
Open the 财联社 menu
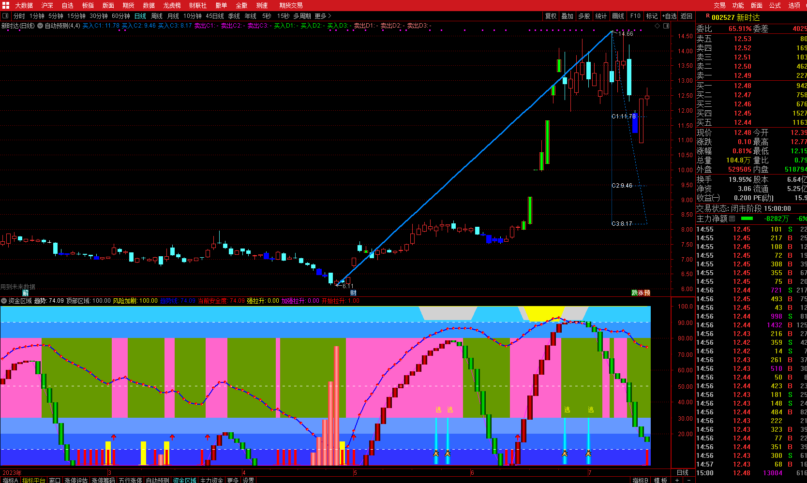pos(198,5)
